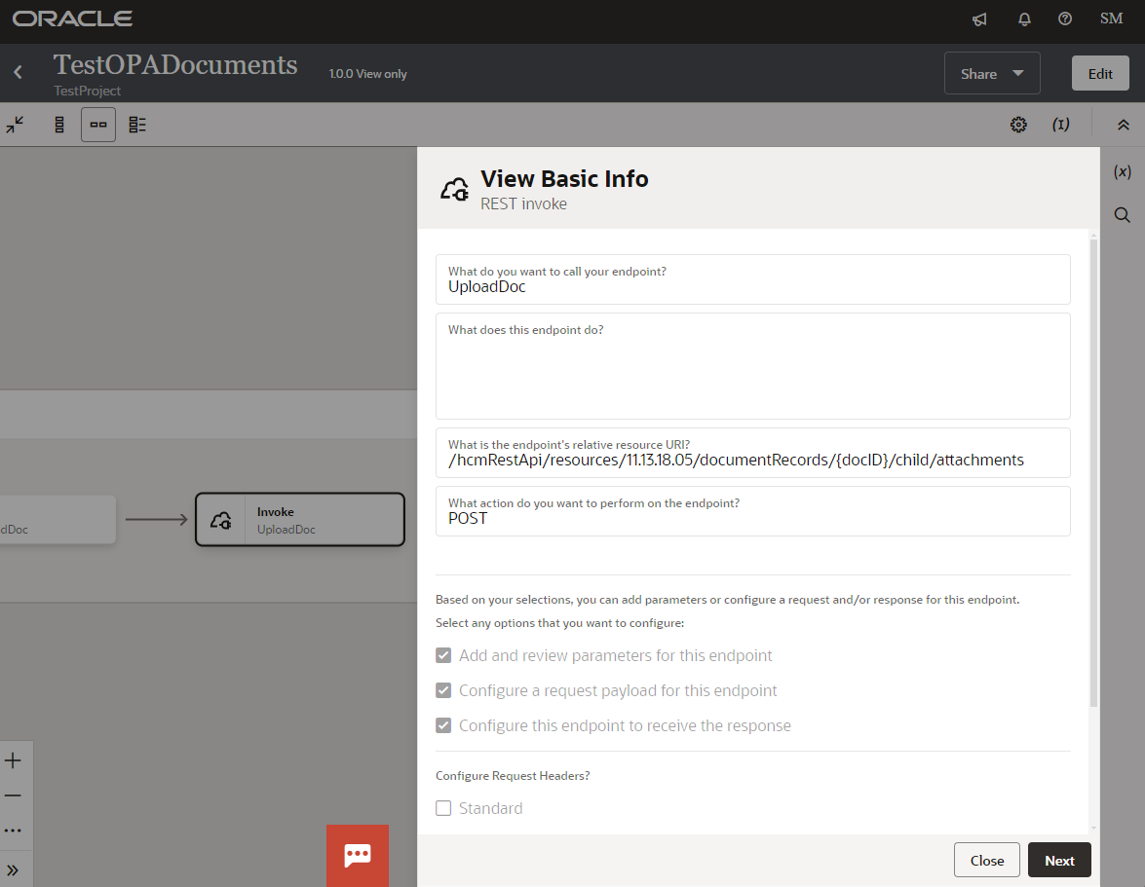Toggle 'Configure a request payload for this endpoint'

(x=443, y=690)
